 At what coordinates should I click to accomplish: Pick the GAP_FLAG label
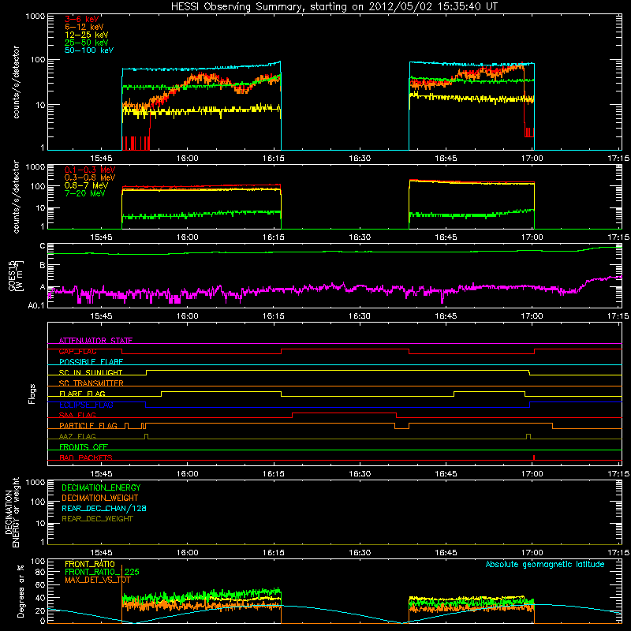pos(77,351)
